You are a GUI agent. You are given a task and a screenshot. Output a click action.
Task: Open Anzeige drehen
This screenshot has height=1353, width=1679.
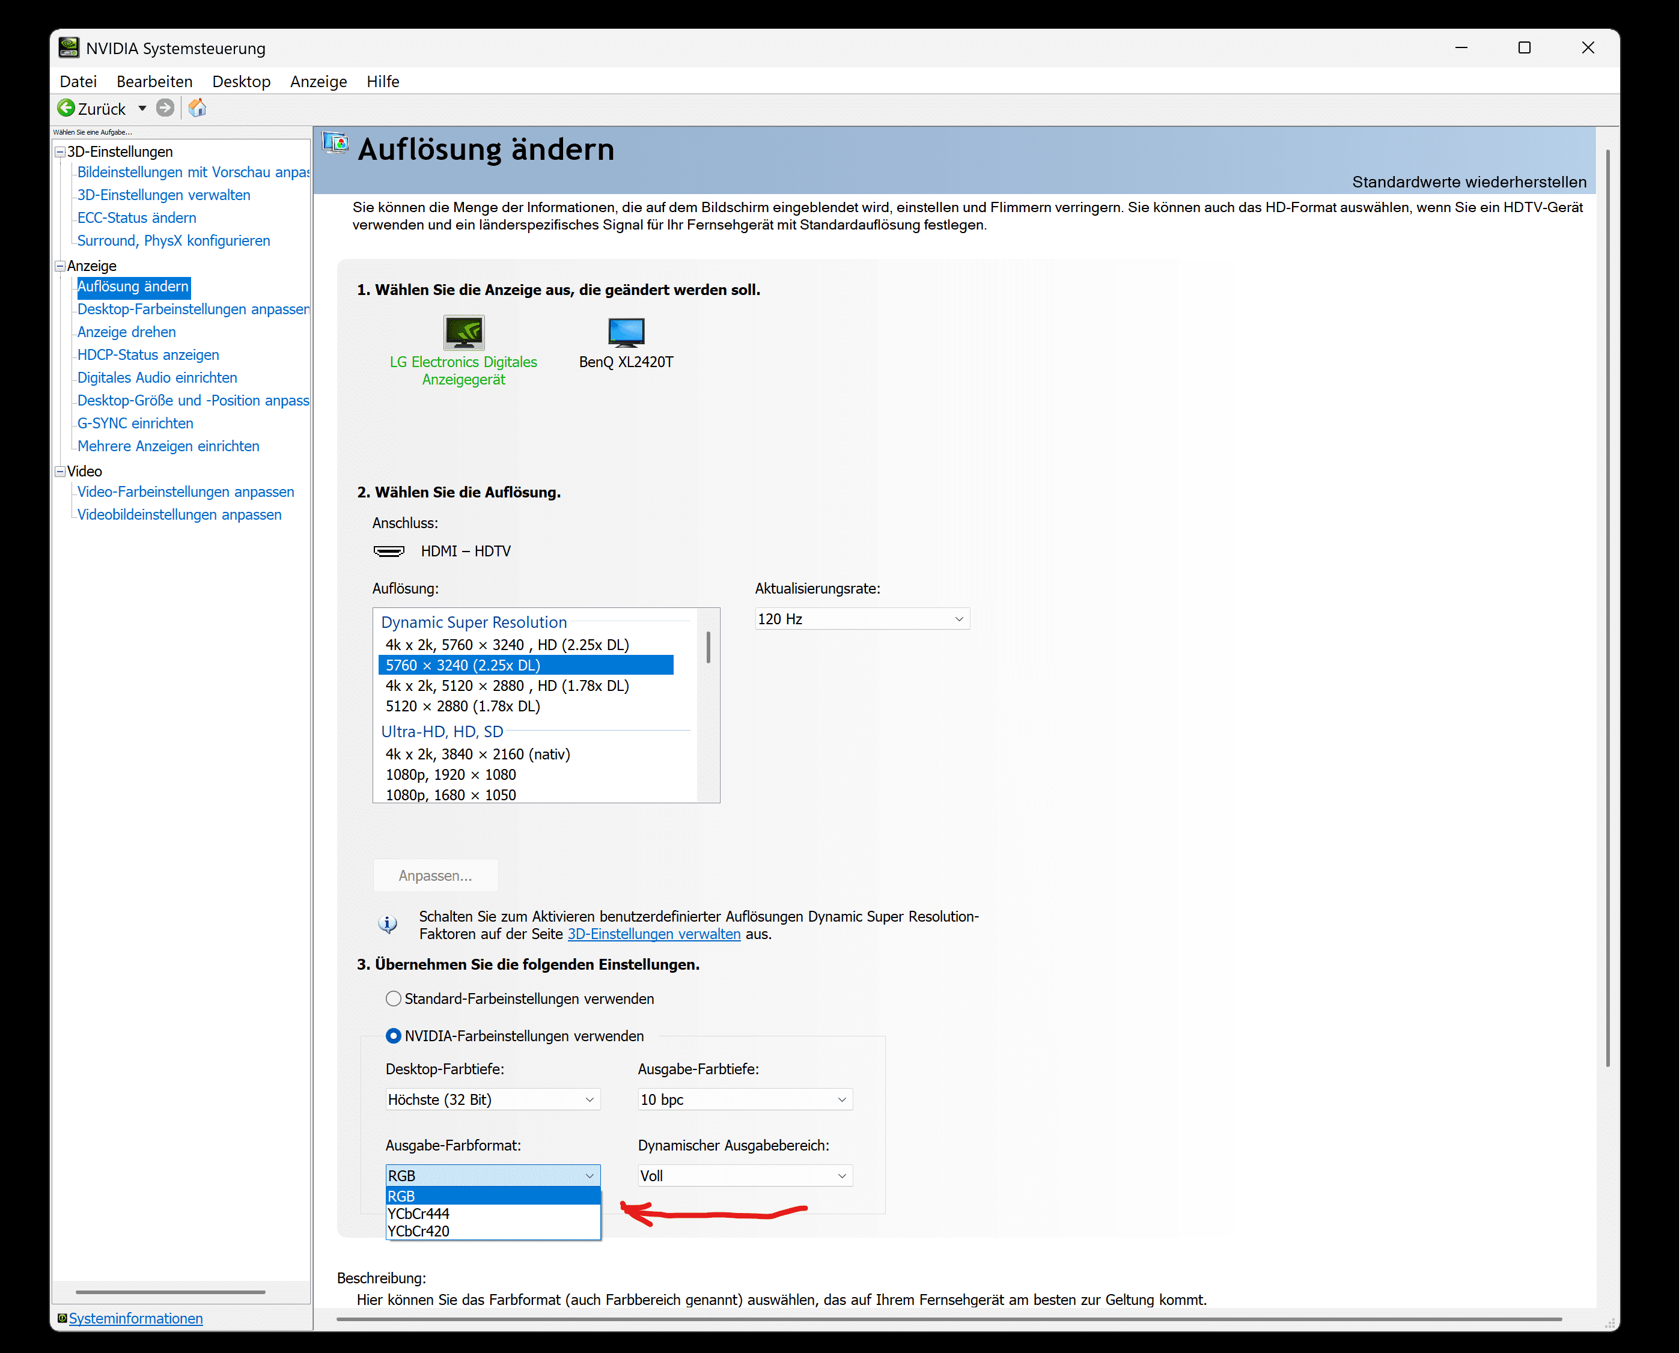click(126, 332)
